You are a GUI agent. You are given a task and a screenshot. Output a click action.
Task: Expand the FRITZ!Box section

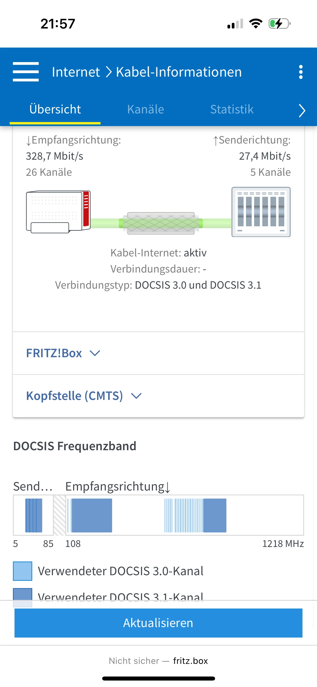63,353
